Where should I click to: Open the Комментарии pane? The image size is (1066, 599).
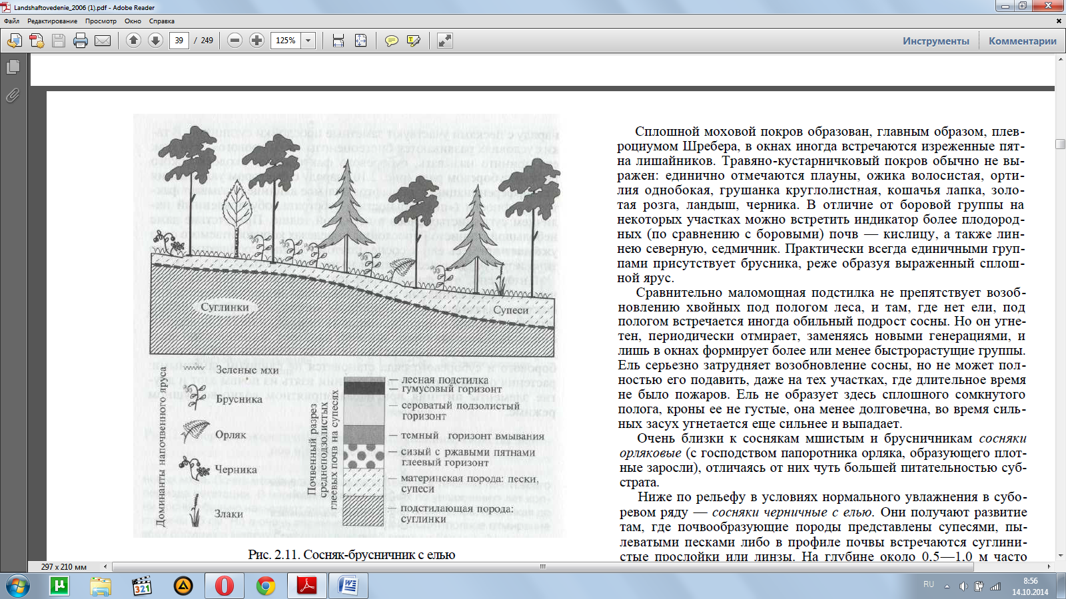pos(1023,41)
